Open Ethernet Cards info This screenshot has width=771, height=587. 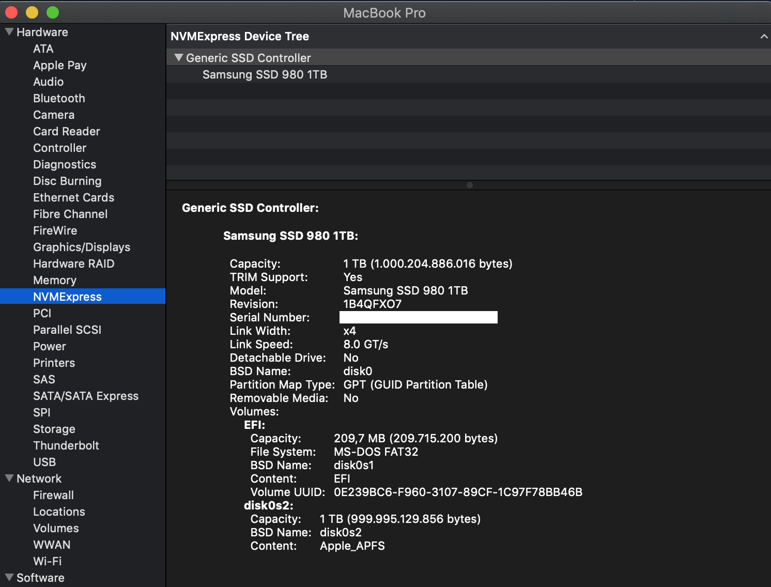pos(74,197)
